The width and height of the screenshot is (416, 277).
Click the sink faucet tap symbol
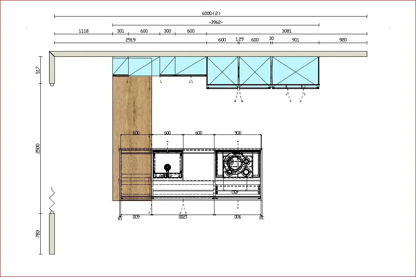[168, 167]
